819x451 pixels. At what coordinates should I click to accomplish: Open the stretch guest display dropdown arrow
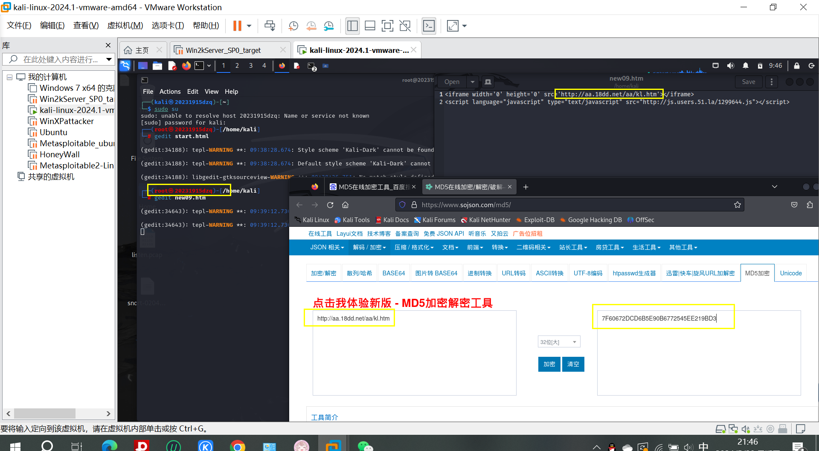point(465,26)
